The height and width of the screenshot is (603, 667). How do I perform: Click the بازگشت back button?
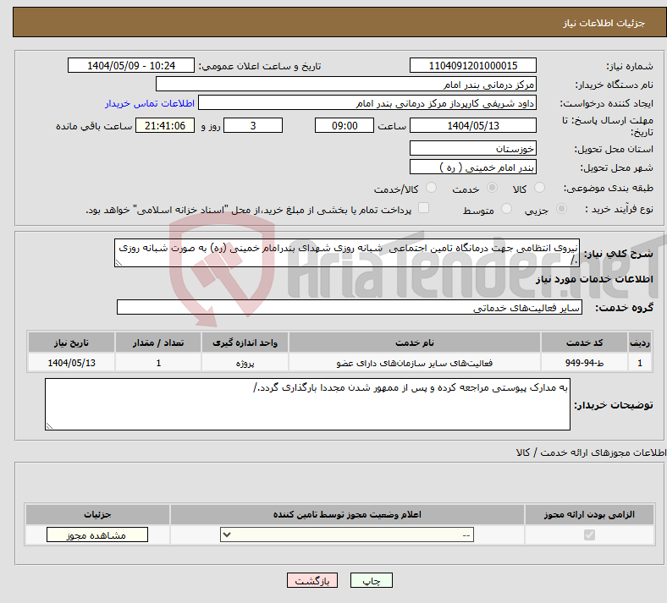(x=312, y=580)
